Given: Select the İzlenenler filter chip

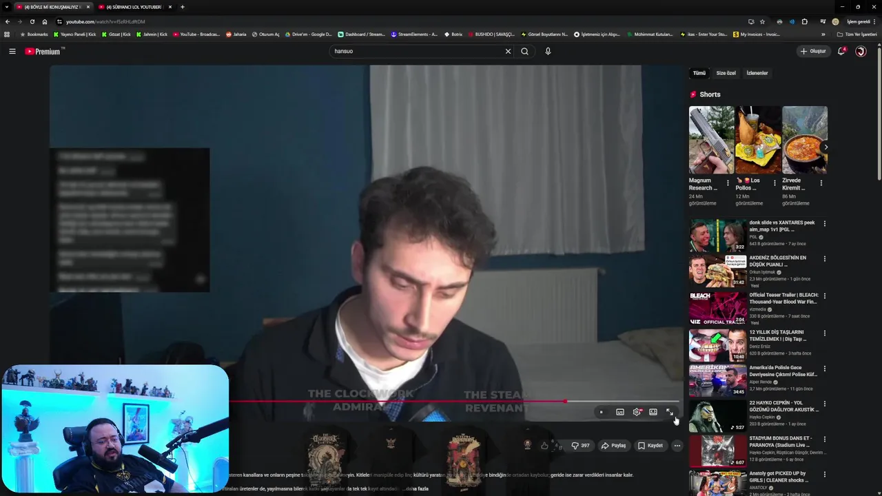Looking at the screenshot, I should coord(757,73).
